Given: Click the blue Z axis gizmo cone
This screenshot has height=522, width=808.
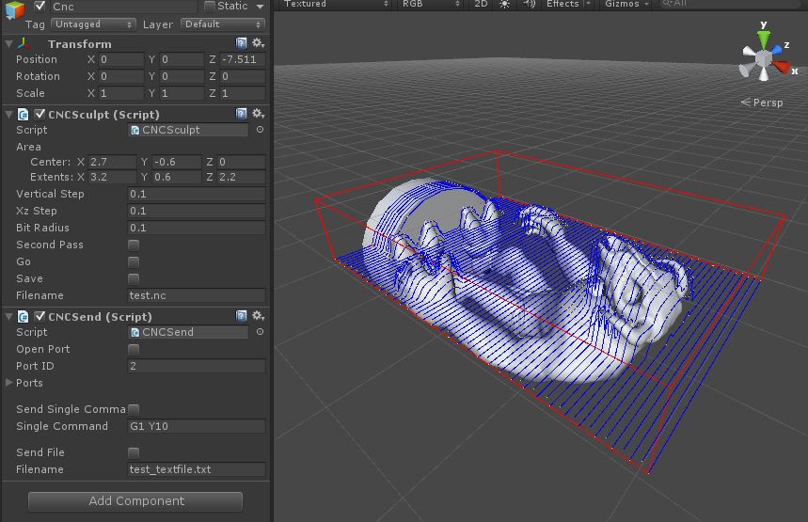Looking at the screenshot, I should (x=777, y=50).
